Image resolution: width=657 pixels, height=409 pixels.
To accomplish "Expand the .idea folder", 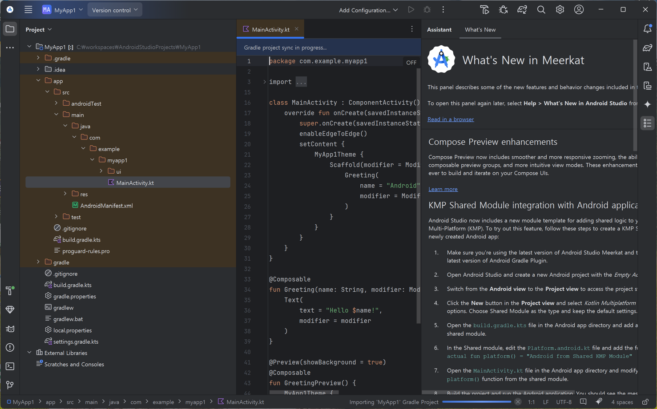I will click(x=38, y=69).
